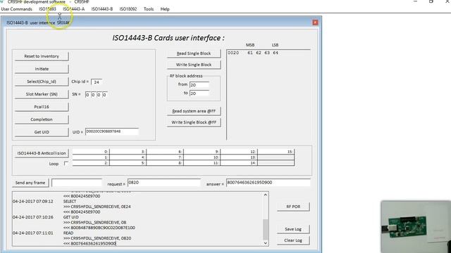
Task: Click anticollision slot 0 cell
Action: pyautogui.click(x=91, y=152)
